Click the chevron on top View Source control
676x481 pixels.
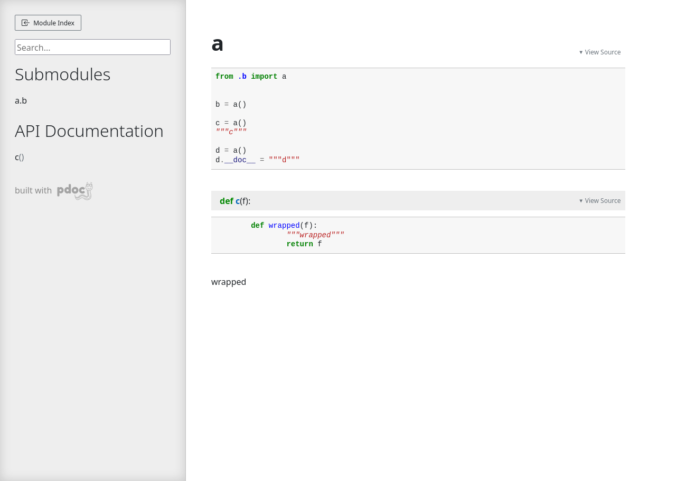[581, 52]
